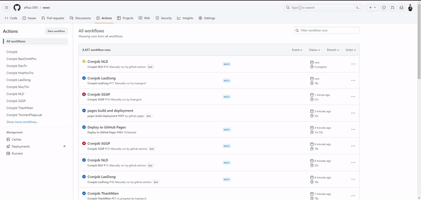Viewport: 421px width, 200px height.
Task: Open Deploy to GitHub Pages run
Action: (x=106, y=127)
